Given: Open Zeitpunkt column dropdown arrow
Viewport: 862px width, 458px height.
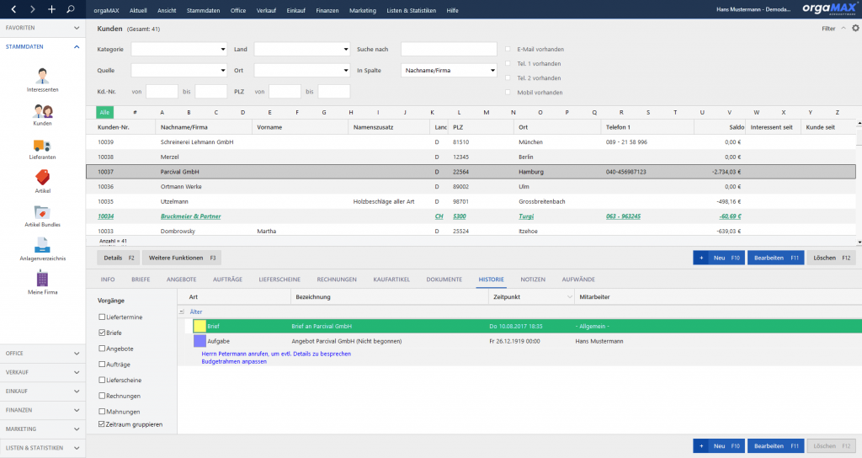Looking at the screenshot, I should tap(570, 297).
